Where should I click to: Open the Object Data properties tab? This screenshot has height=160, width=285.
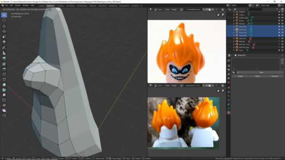(x=228, y=108)
